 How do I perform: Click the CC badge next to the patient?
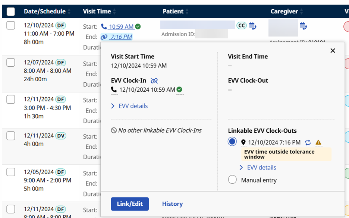(x=242, y=25)
